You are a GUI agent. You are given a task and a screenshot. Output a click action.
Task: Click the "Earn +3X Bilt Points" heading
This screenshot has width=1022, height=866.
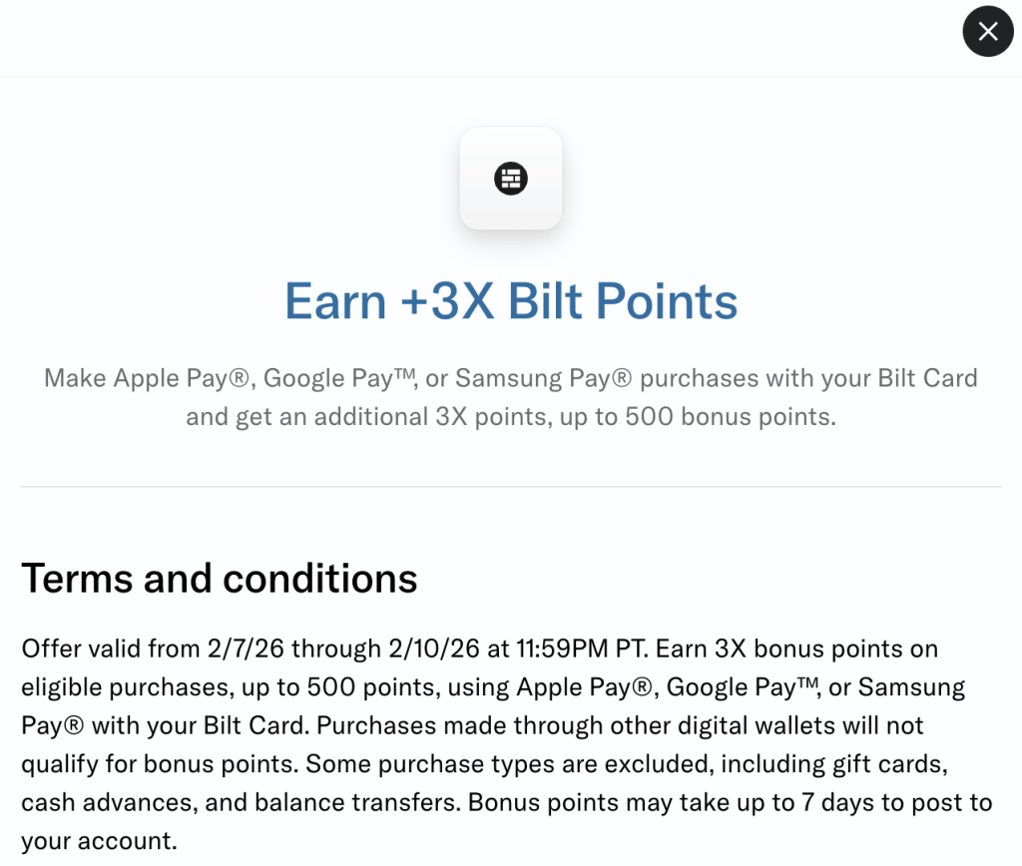510,300
